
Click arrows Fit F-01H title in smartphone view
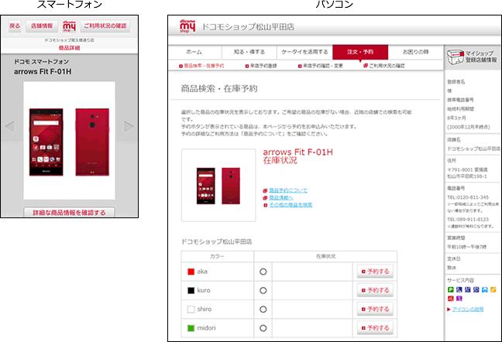pyautogui.click(x=43, y=72)
